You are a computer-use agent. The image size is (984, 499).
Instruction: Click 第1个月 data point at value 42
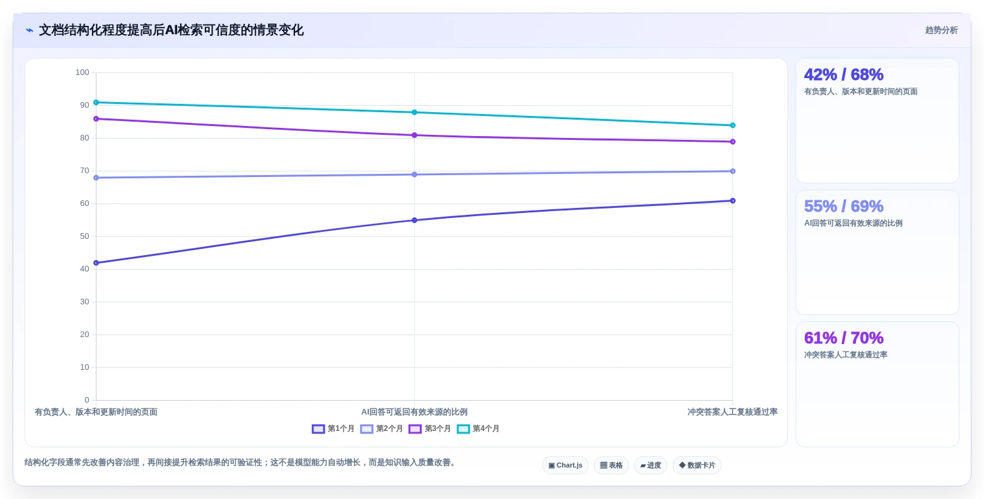[x=96, y=263]
